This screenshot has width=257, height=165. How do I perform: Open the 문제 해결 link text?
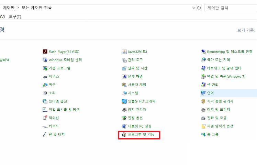pyautogui.click(x=135, y=76)
